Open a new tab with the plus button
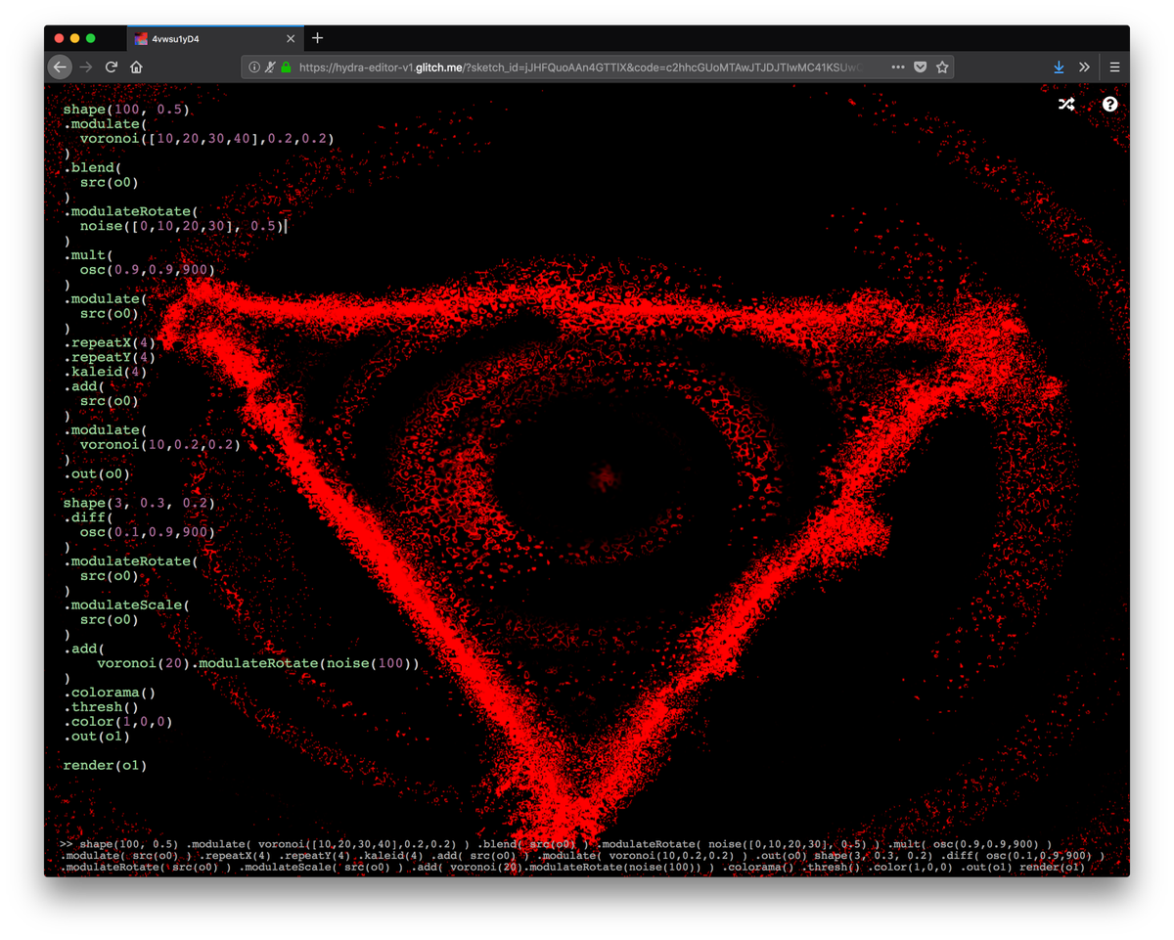Screen dimensions: 1174x940 [x=317, y=38]
